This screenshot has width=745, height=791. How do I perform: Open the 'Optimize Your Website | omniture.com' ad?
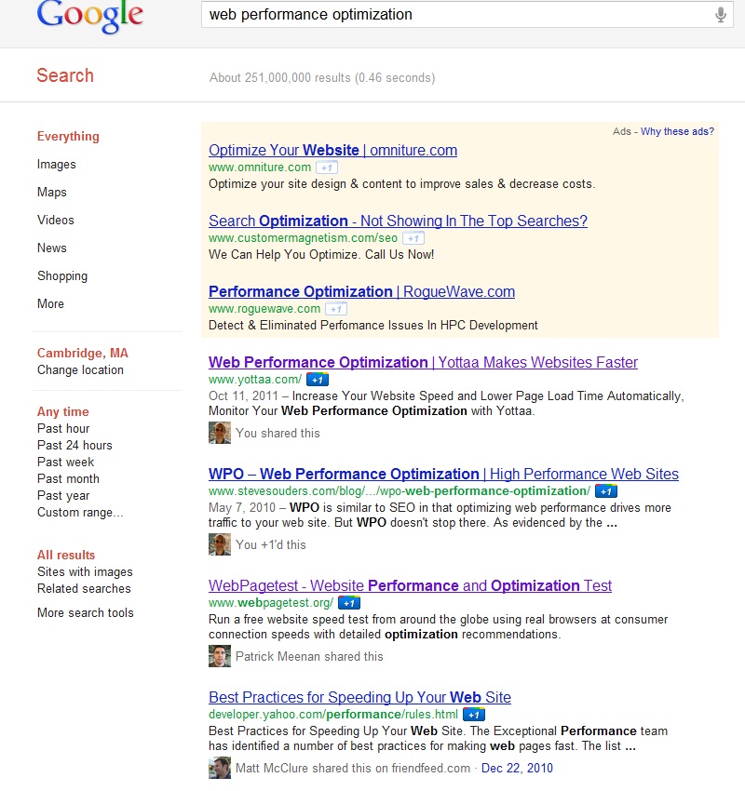[x=333, y=151]
